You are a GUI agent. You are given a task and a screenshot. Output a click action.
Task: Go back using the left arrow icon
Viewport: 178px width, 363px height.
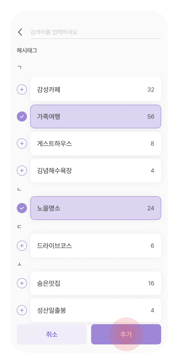(20, 32)
